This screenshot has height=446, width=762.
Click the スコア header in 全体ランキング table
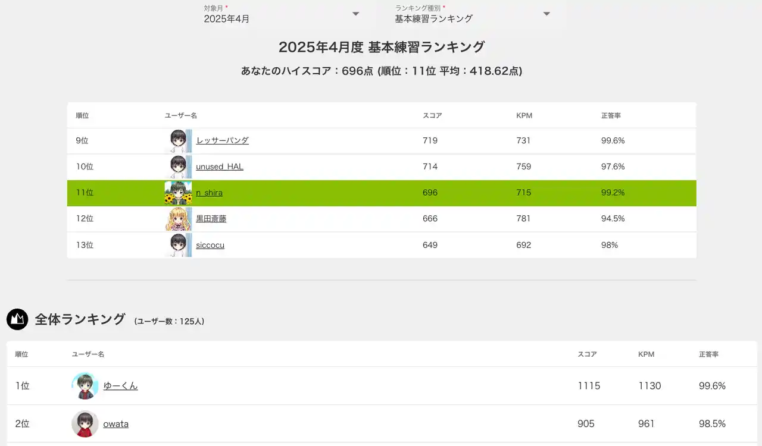coord(587,354)
